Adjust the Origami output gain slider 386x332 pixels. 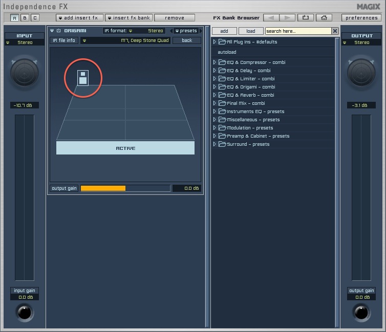coord(125,188)
